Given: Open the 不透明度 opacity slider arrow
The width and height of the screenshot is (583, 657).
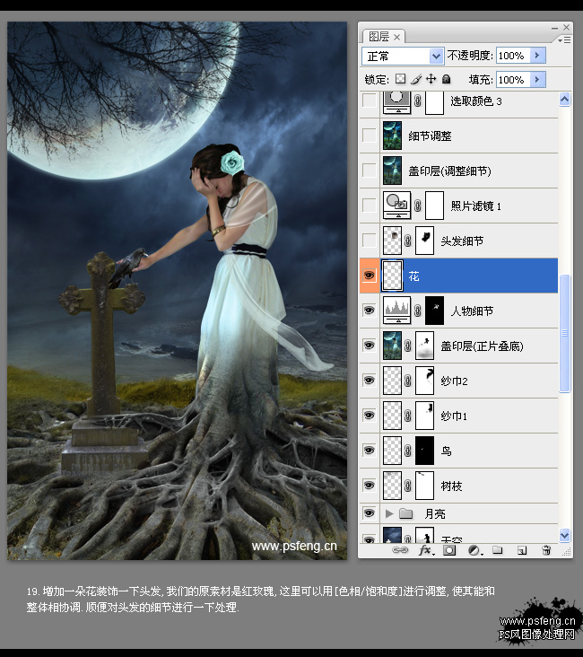Looking at the screenshot, I should (538, 56).
